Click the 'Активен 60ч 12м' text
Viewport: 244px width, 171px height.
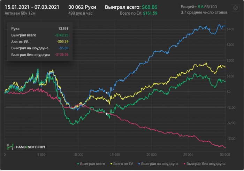pos(20,13)
